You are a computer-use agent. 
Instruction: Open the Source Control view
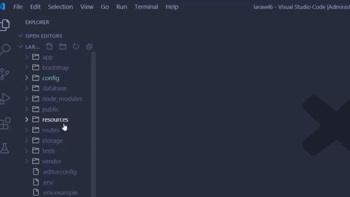[x=4, y=74]
